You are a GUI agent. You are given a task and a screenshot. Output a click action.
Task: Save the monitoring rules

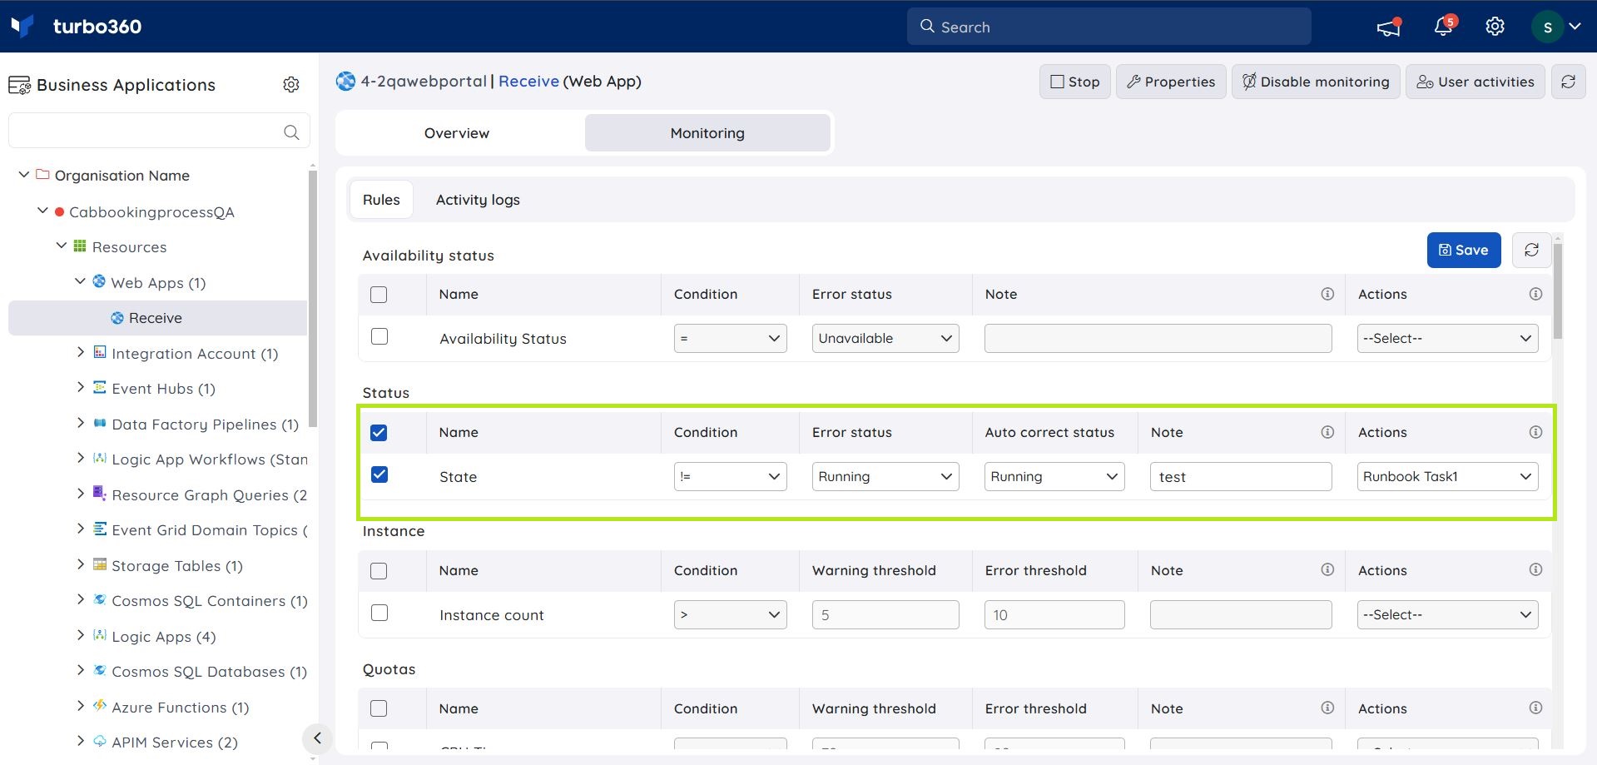(1464, 250)
